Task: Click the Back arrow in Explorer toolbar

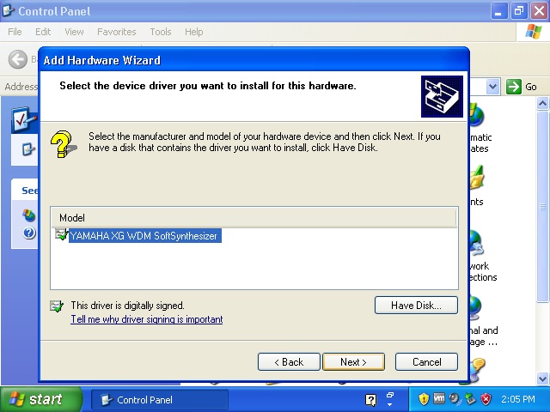Action: 18,59
